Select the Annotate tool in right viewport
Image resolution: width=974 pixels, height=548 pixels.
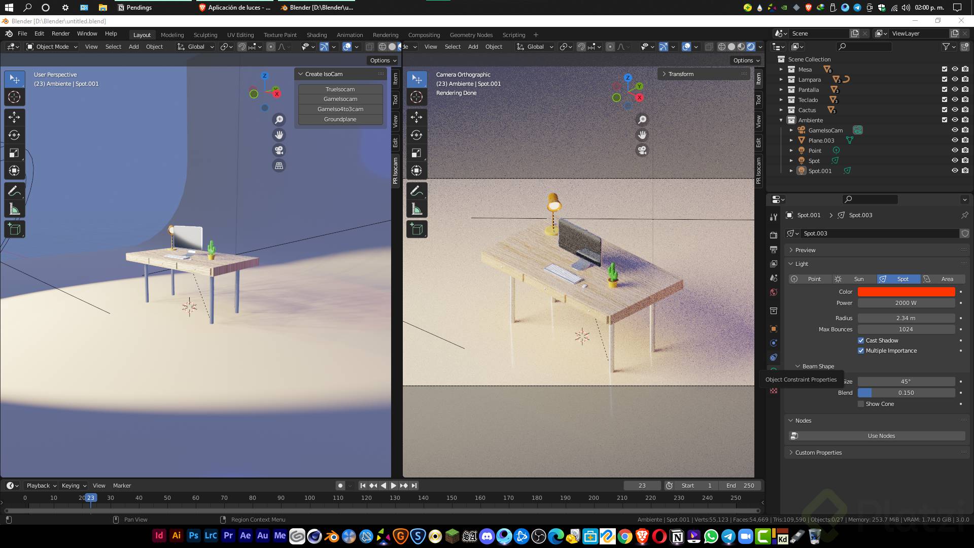(x=416, y=191)
